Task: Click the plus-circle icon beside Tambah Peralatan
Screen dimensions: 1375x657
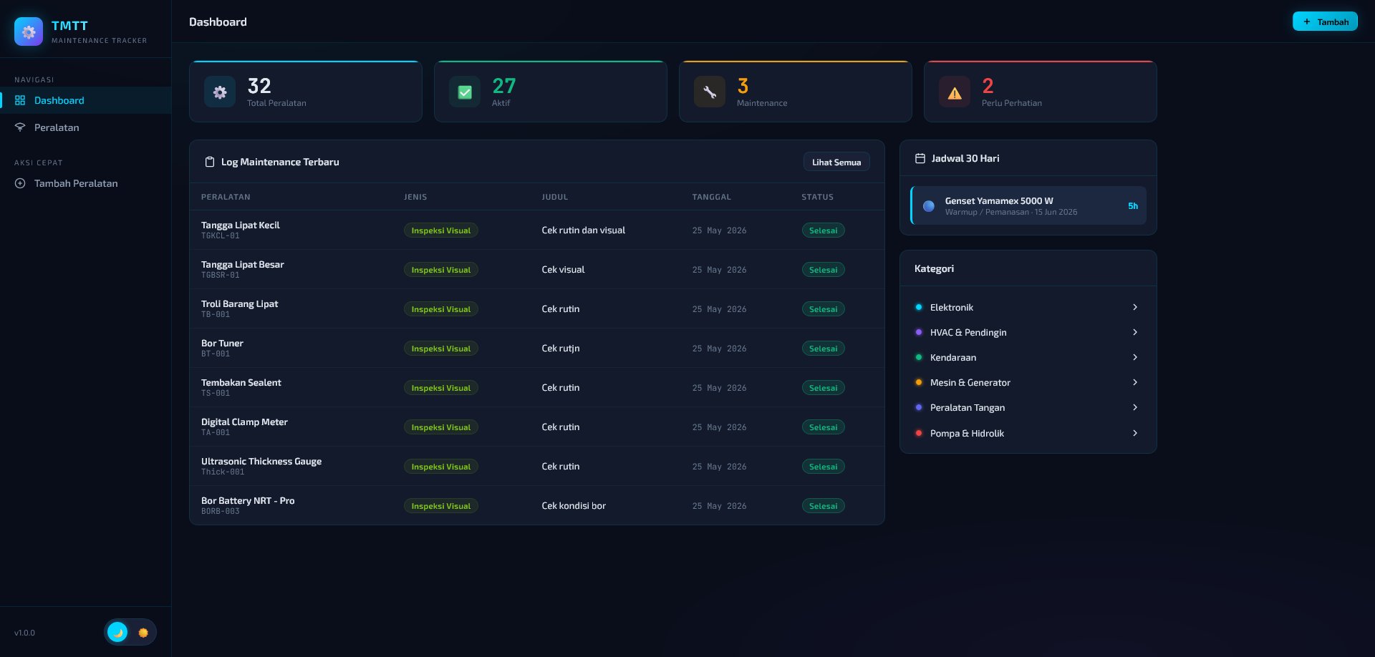Action: coord(20,183)
